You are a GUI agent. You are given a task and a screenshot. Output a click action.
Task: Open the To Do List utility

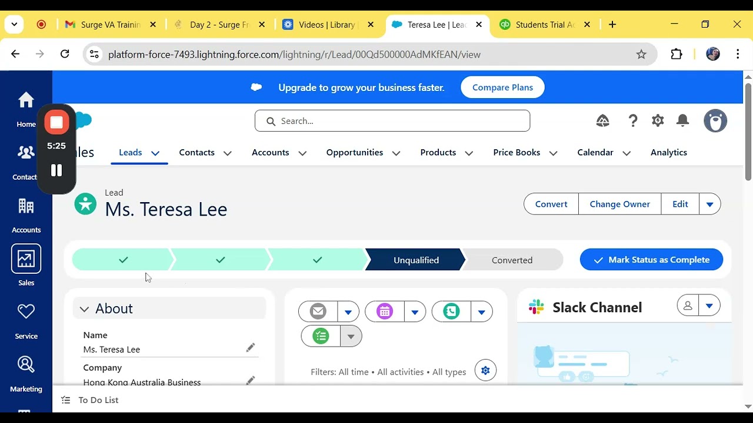(90, 400)
